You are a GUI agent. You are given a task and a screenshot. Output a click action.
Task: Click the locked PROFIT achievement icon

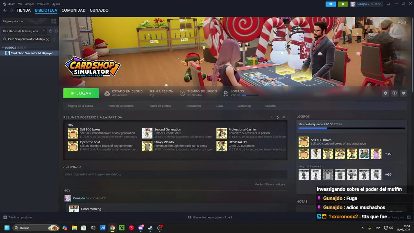pos(316,174)
